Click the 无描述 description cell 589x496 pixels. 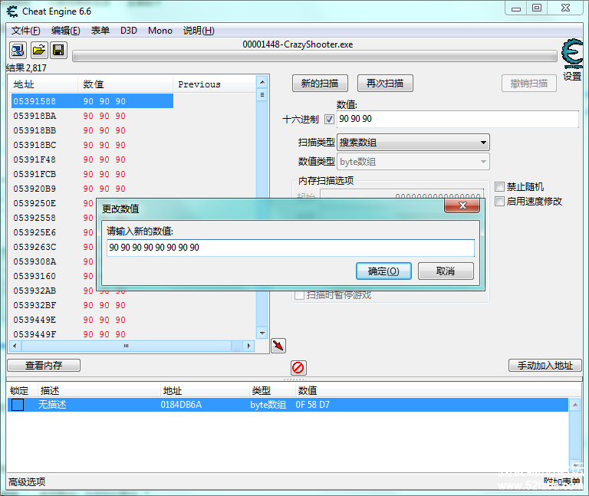[52, 405]
